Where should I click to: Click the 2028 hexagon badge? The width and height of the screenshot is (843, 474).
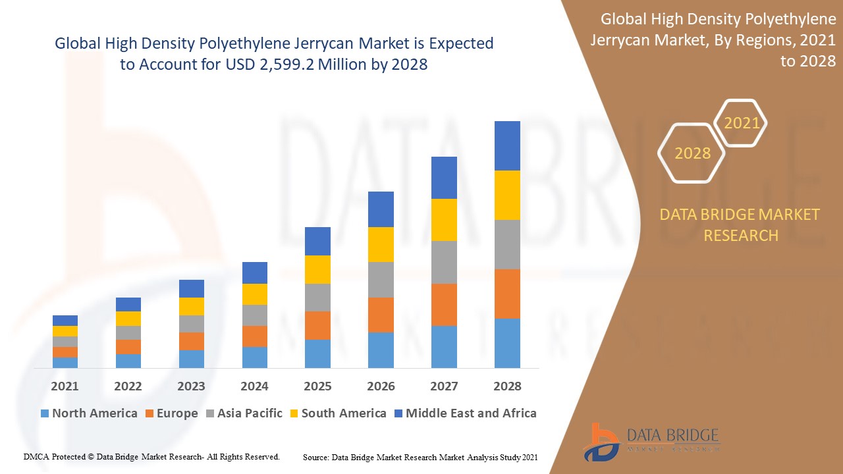[x=692, y=153]
